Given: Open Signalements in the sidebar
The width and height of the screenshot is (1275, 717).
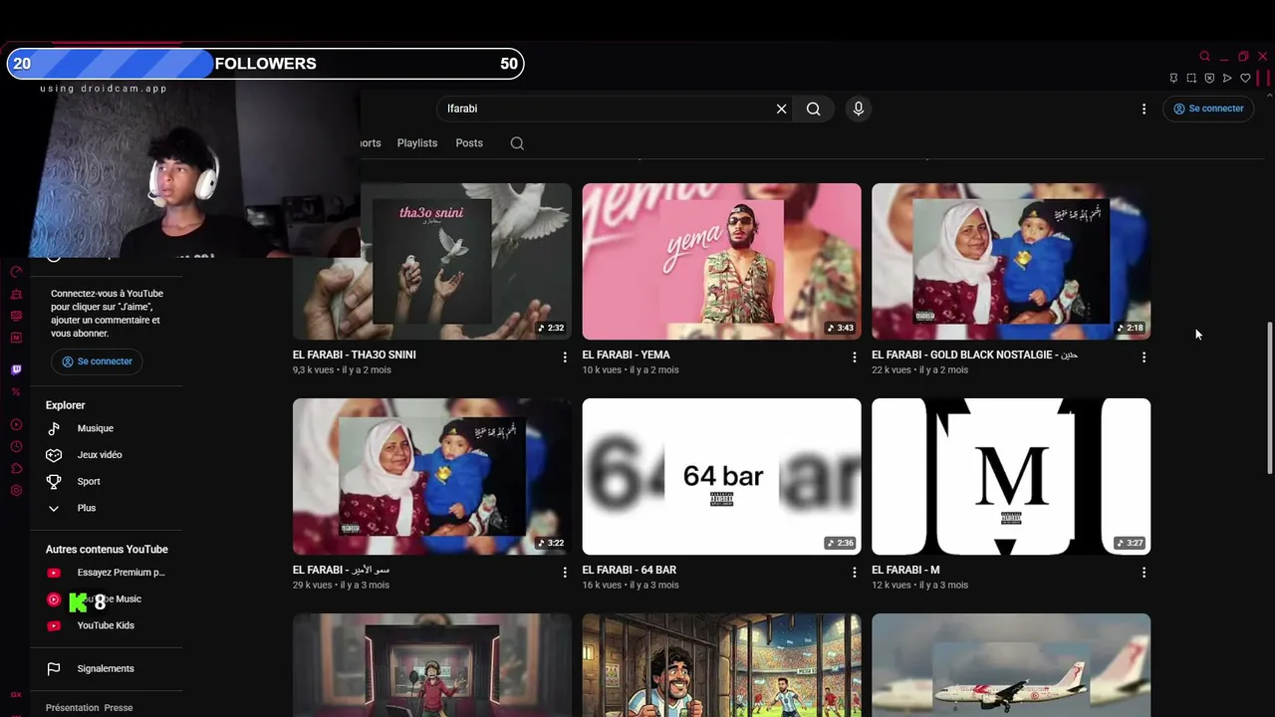Looking at the screenshot, I should [x=107, y=669].
